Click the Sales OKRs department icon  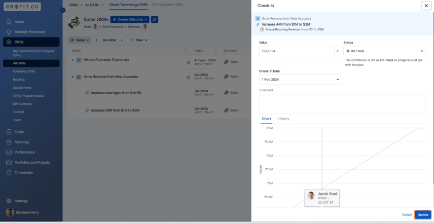click(74, 23)
